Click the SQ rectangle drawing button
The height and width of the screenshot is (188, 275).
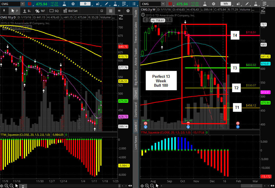(54, 11)
